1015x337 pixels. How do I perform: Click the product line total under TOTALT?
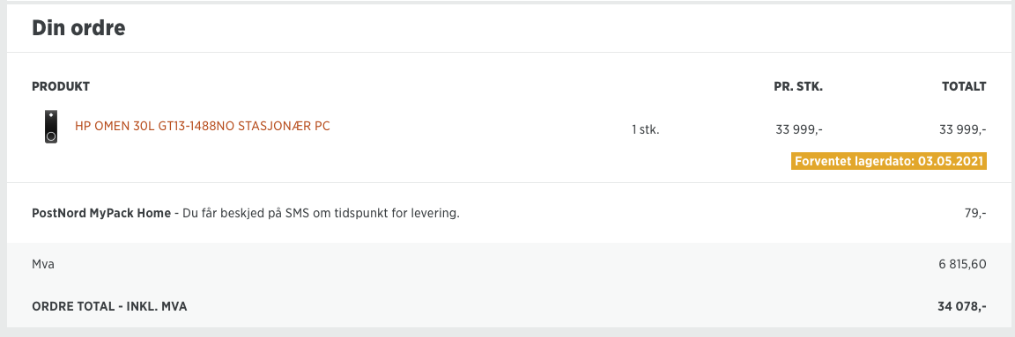(x=962, y=130)
